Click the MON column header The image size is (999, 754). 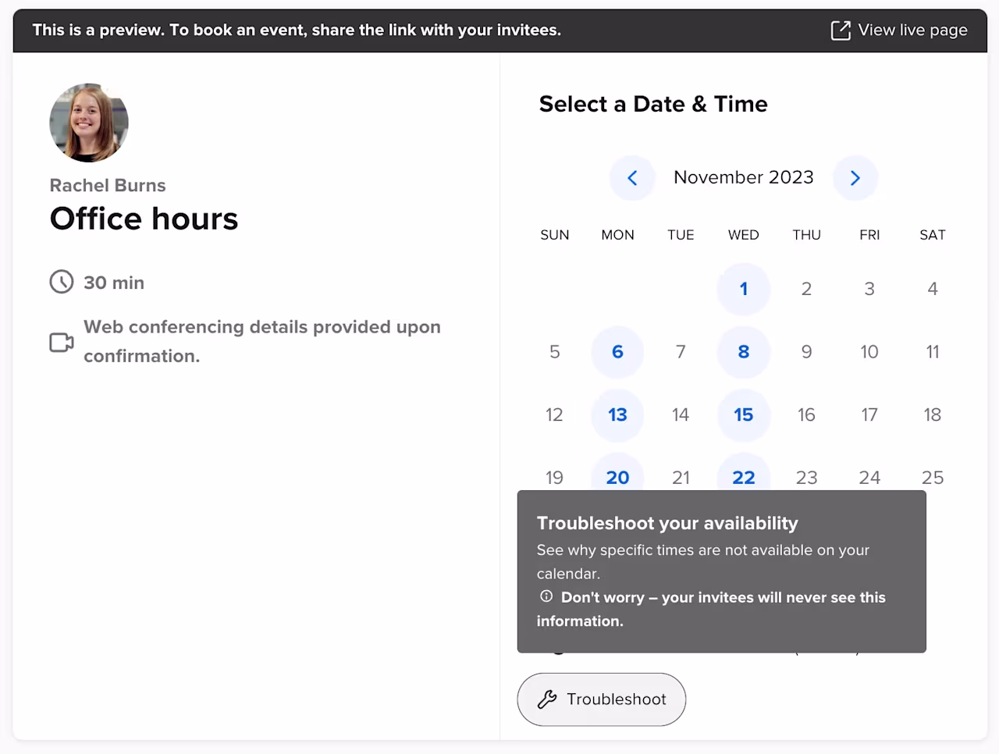pyautogui.click(x=617, y=235)
